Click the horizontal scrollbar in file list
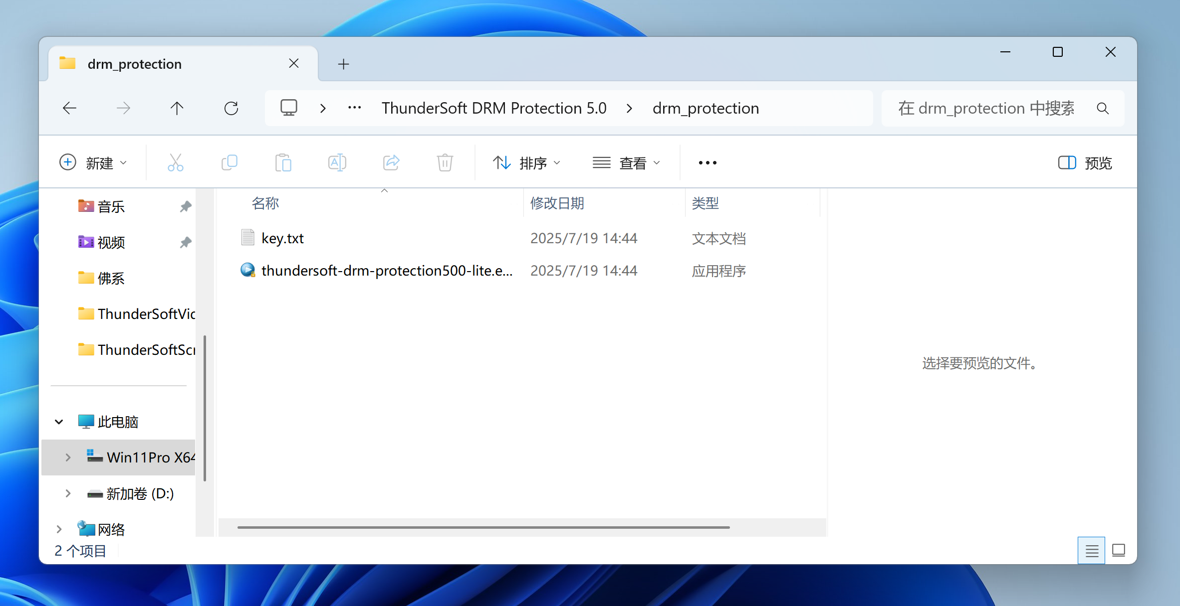Screen dimensions: 1180x606 [483, 527]
